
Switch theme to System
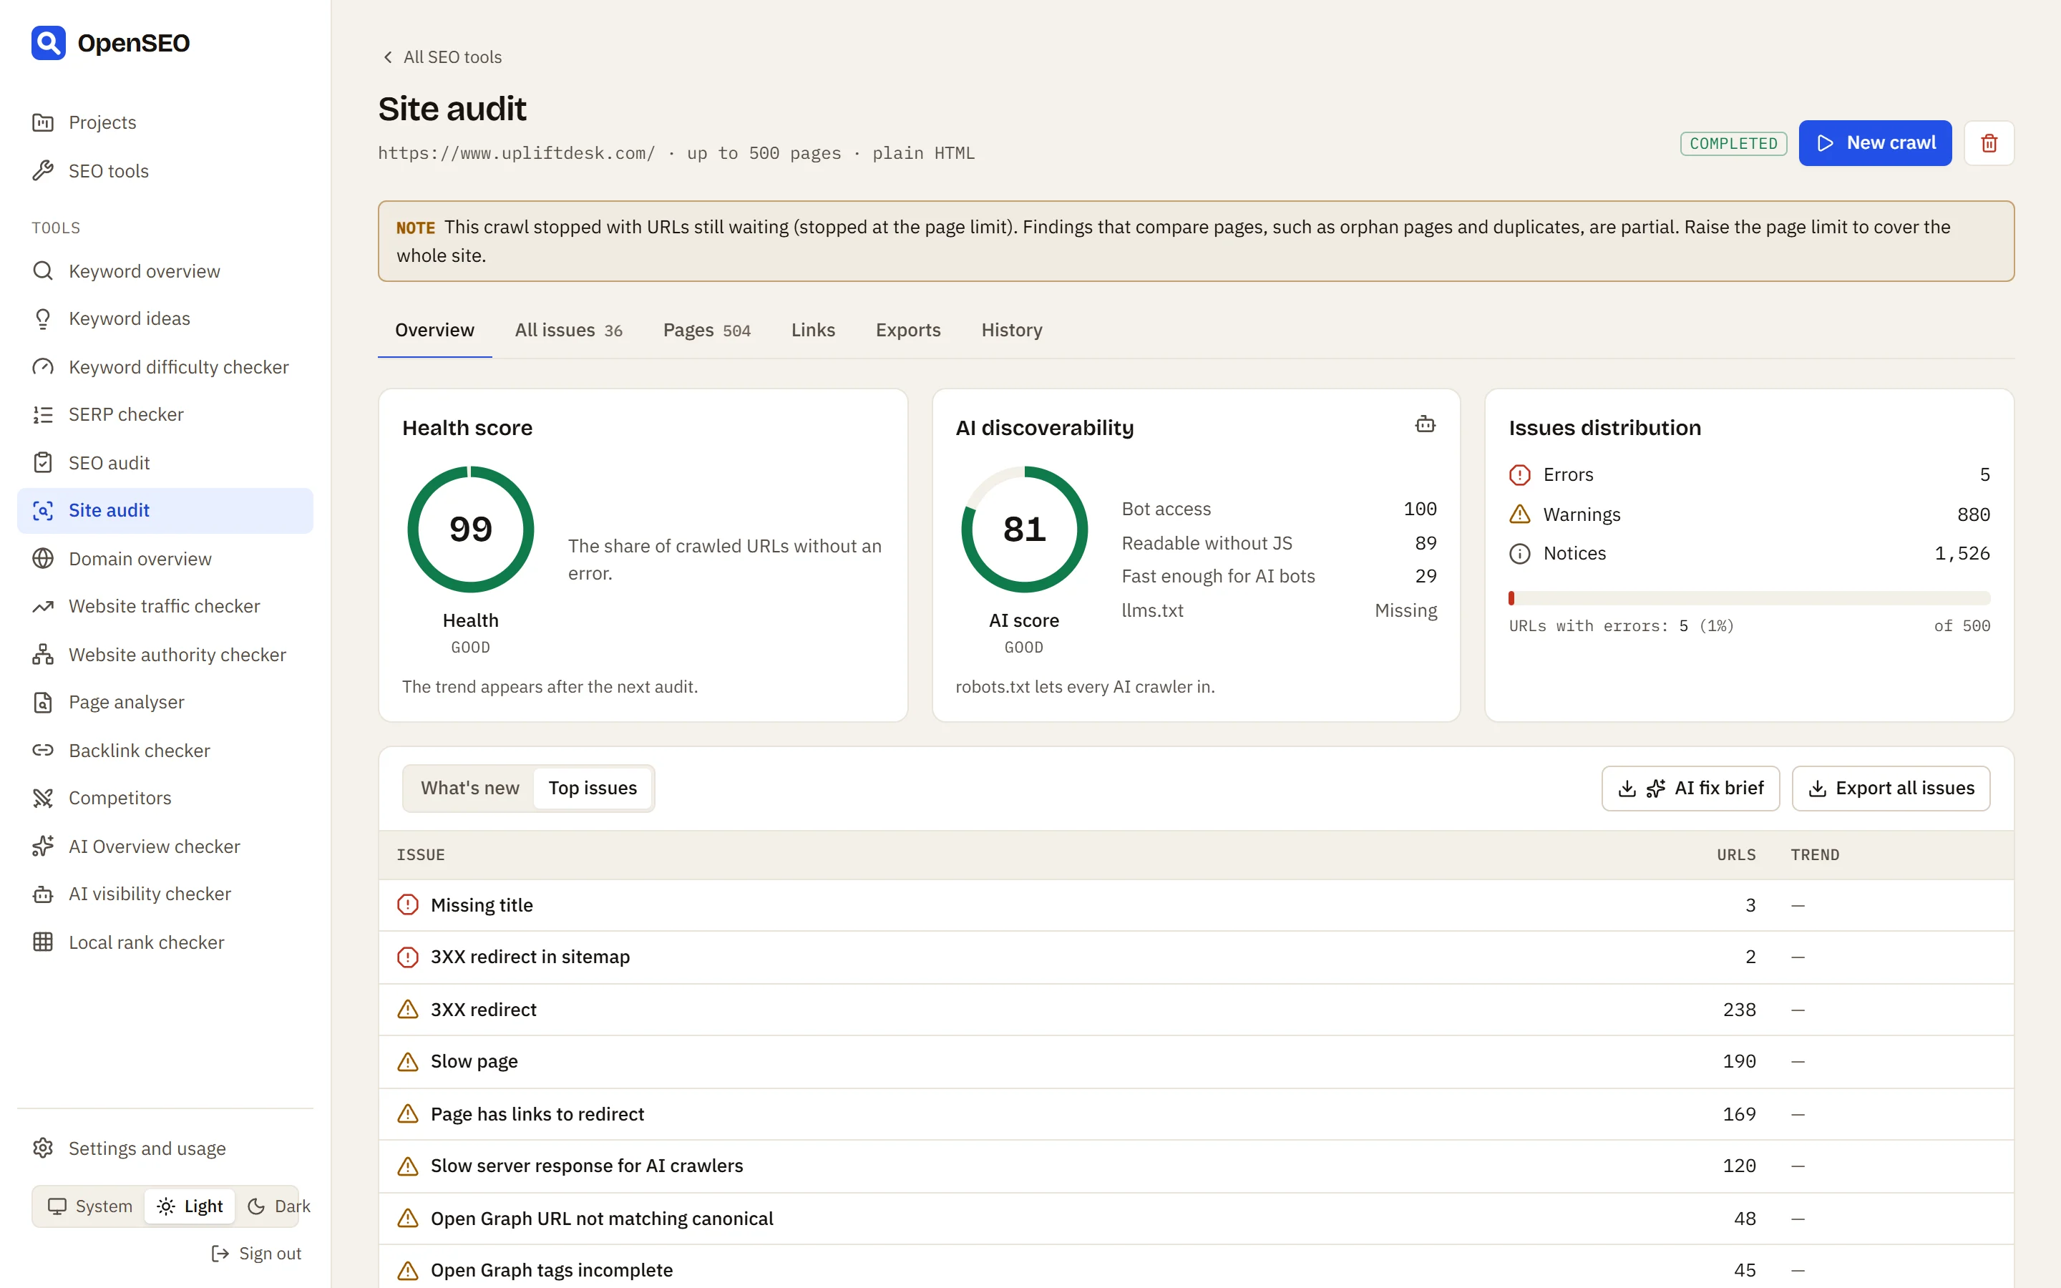click(90, 1206)
